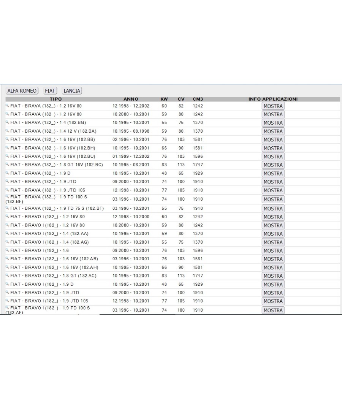342x399 pixels.
Task: Click magnifier icon beside BRAVA 1.4 (182.BG)
Action: [7, 122]
